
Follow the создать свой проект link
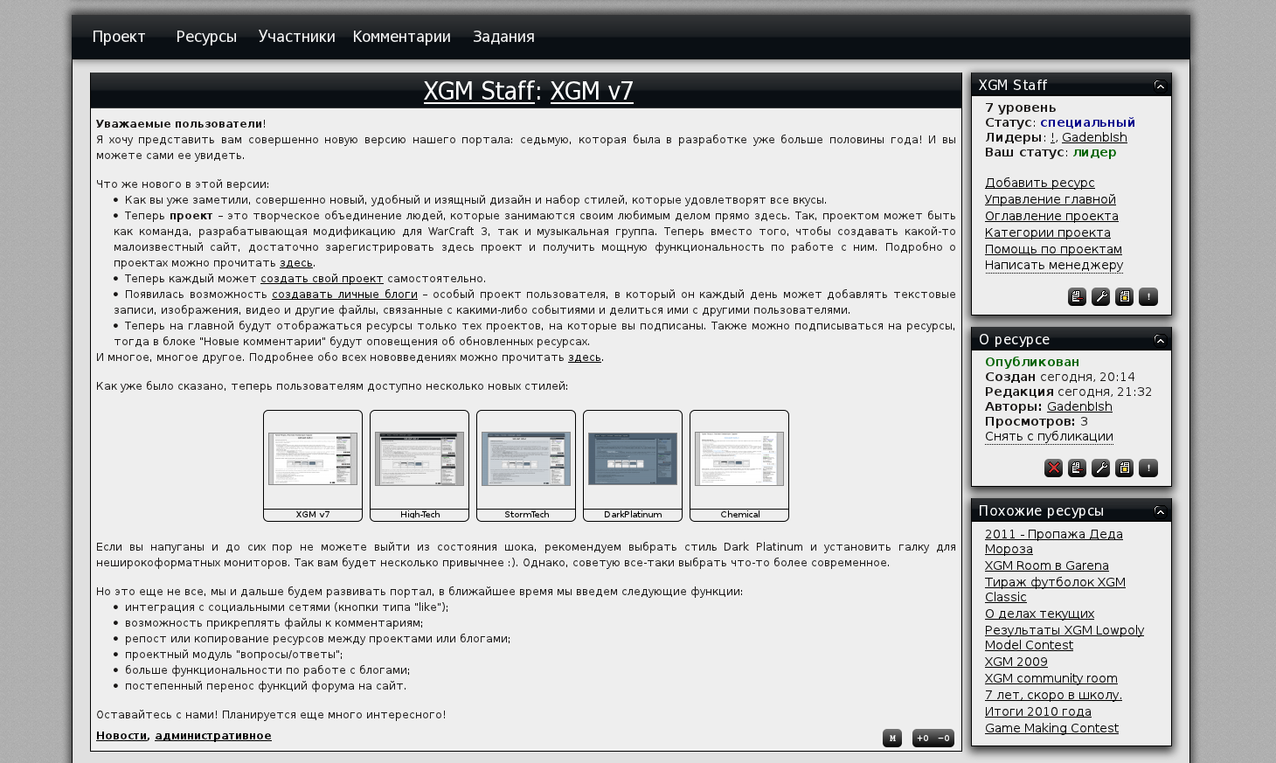(x=322, y=279)
